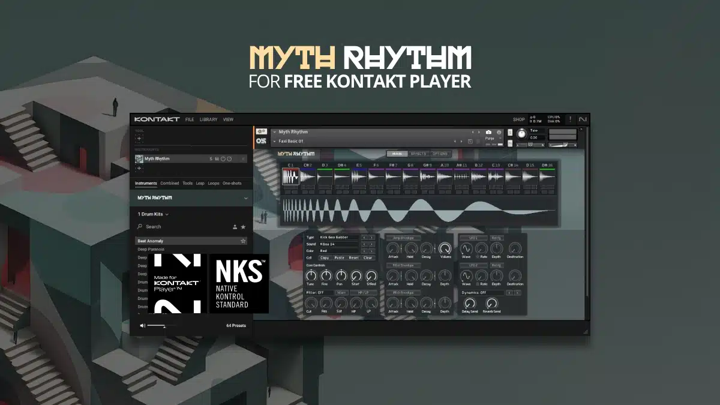Click the snapshot camera icon
This screenshot has height=405, width=720.
coord(488,132)
